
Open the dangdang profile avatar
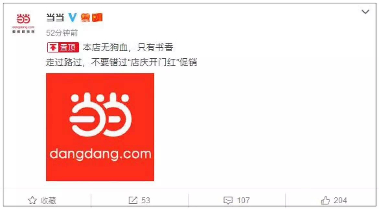(24, 23)
